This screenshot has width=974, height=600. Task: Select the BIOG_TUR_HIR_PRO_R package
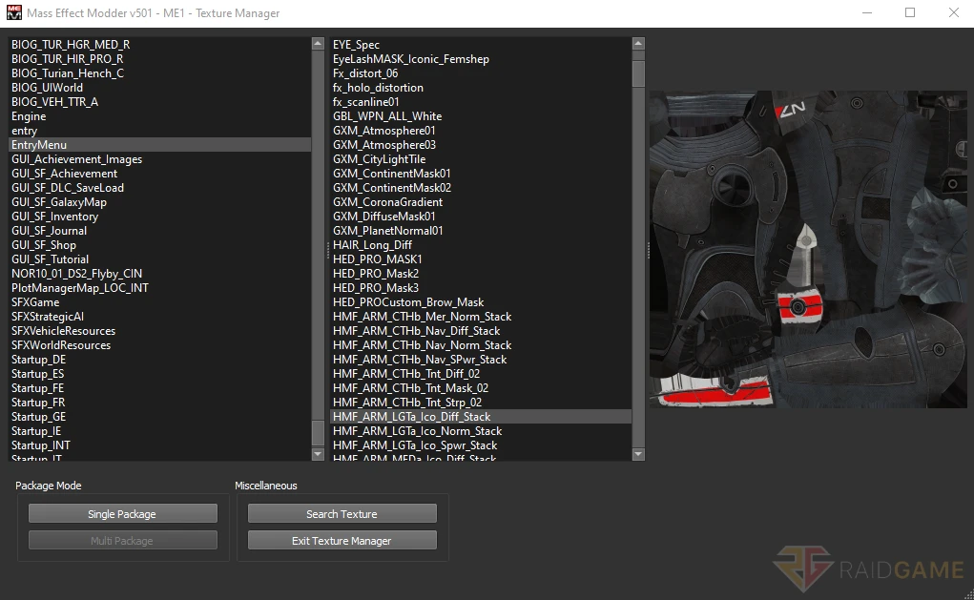coord(159,59)
